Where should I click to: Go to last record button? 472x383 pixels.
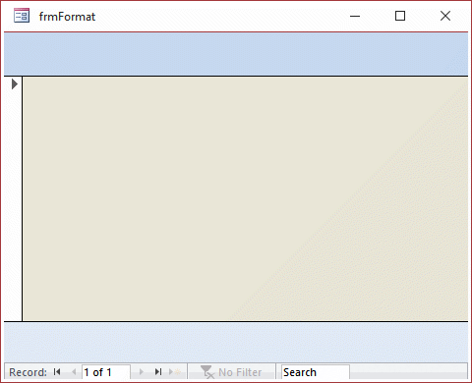[x=158, y=372]
